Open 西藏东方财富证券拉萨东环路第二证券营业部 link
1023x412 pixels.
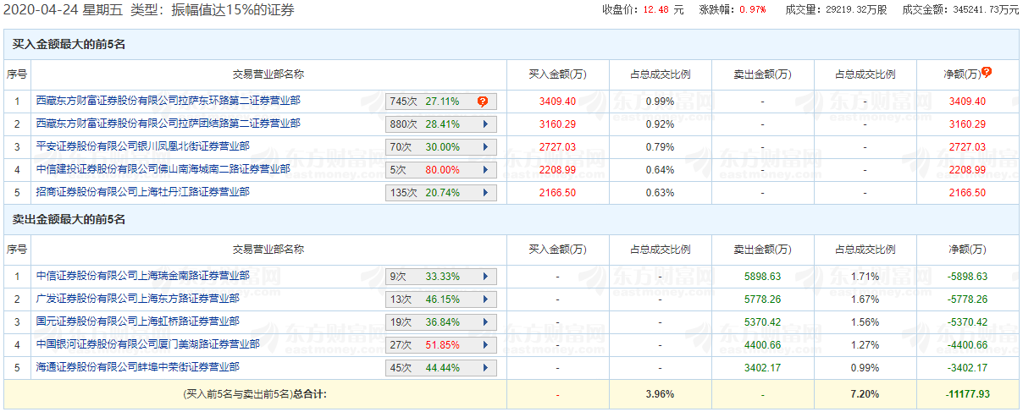(168, 101)
